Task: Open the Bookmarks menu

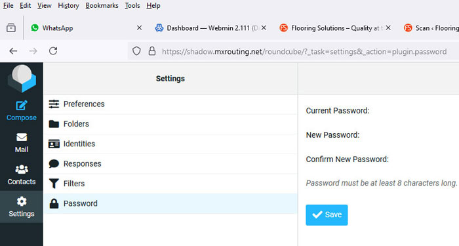Action: pyautogui.click(x=102, y=5)
